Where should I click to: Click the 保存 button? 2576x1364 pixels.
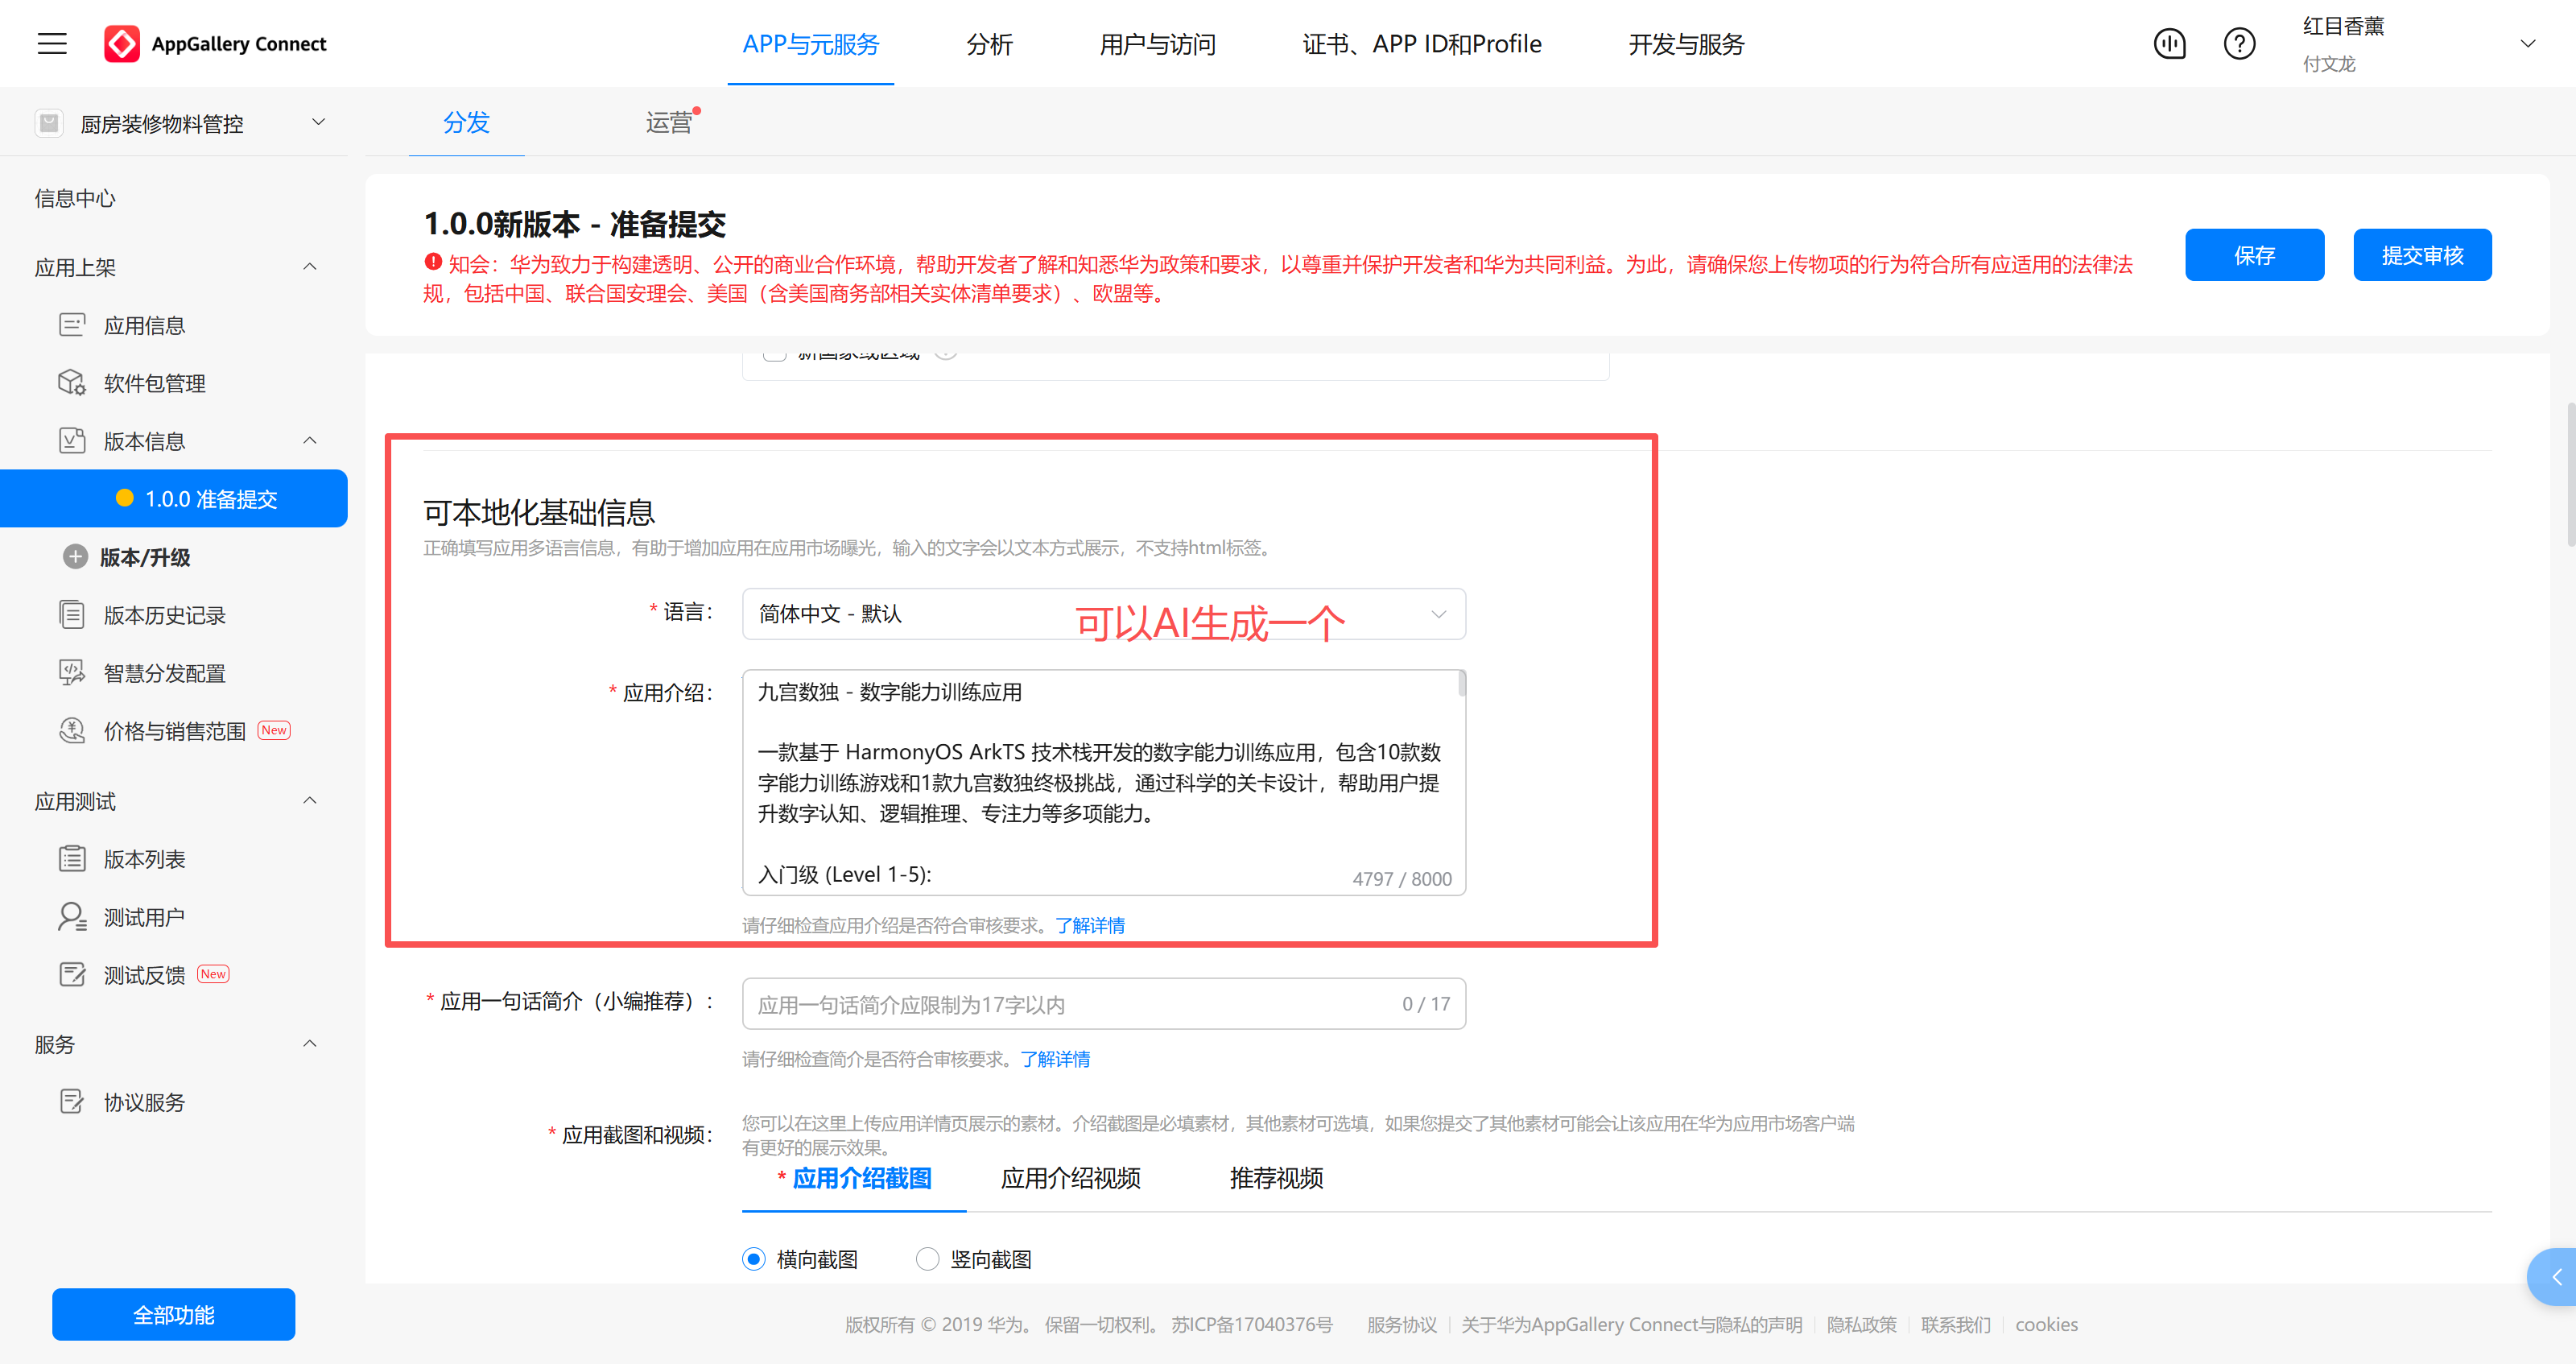coord(2254,255)
